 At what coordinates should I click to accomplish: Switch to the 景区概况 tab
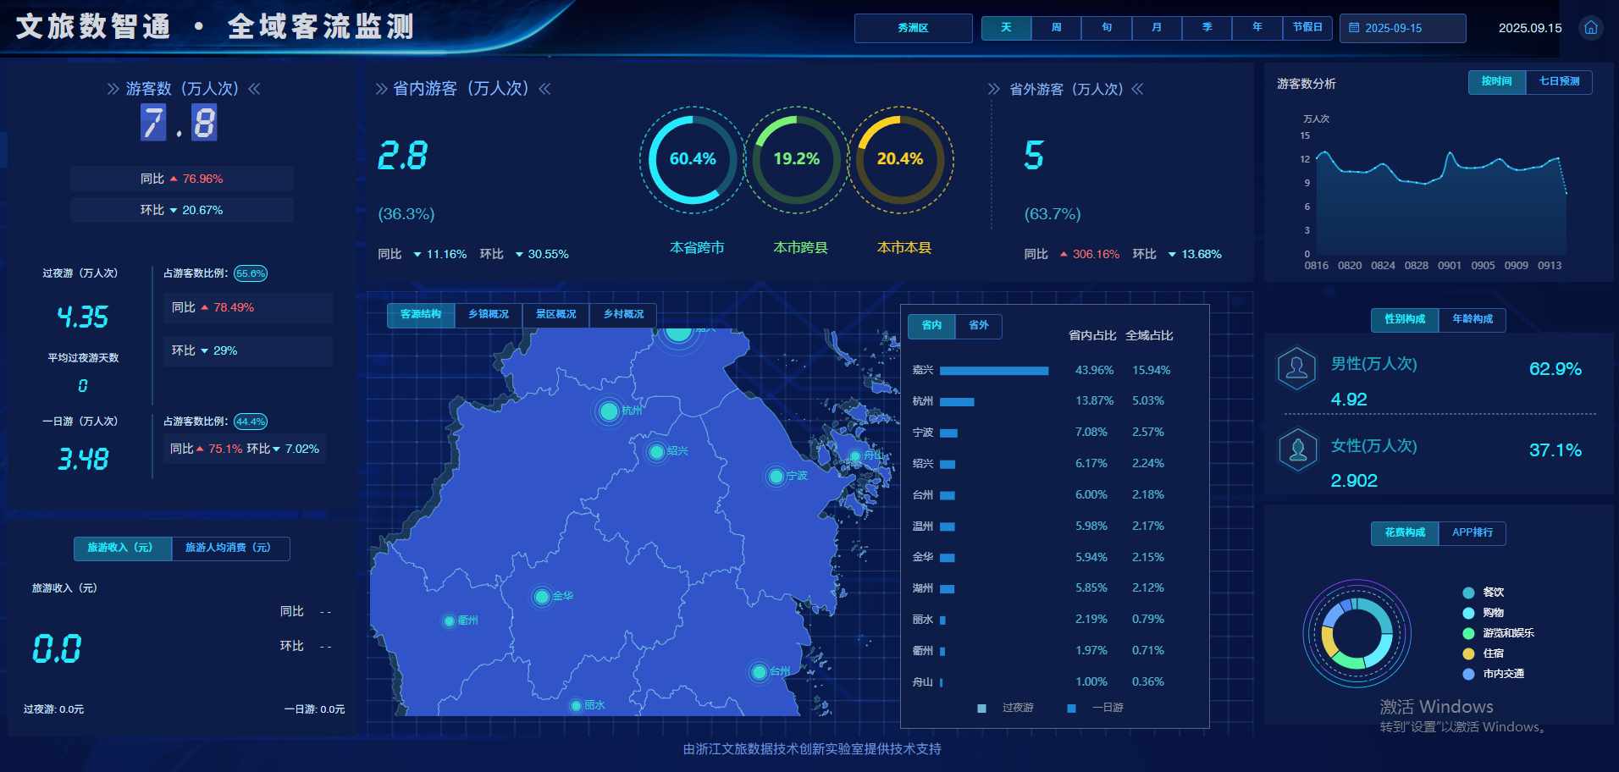tap(555, 315)
